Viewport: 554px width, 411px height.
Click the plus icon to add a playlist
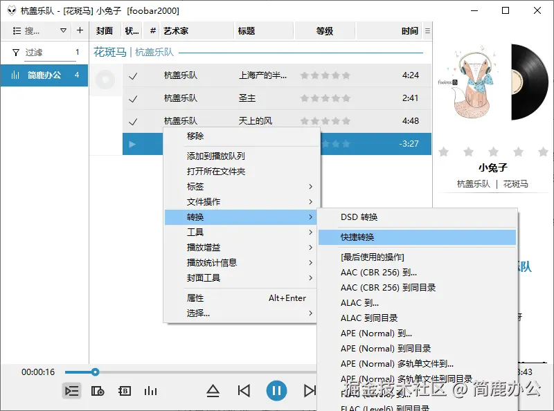[x=80, y=30]
